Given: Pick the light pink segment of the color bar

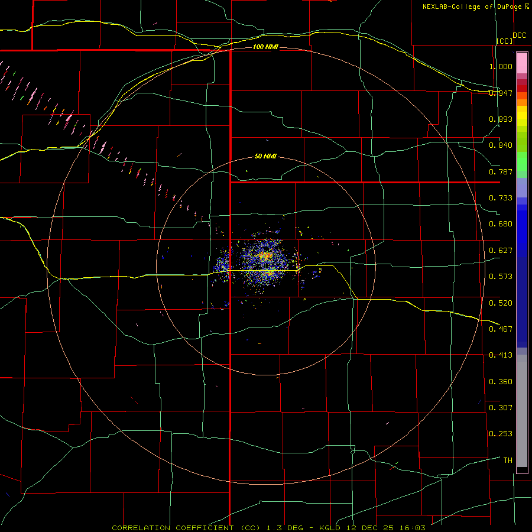Looking at the screenshot, I should [522, 63].
